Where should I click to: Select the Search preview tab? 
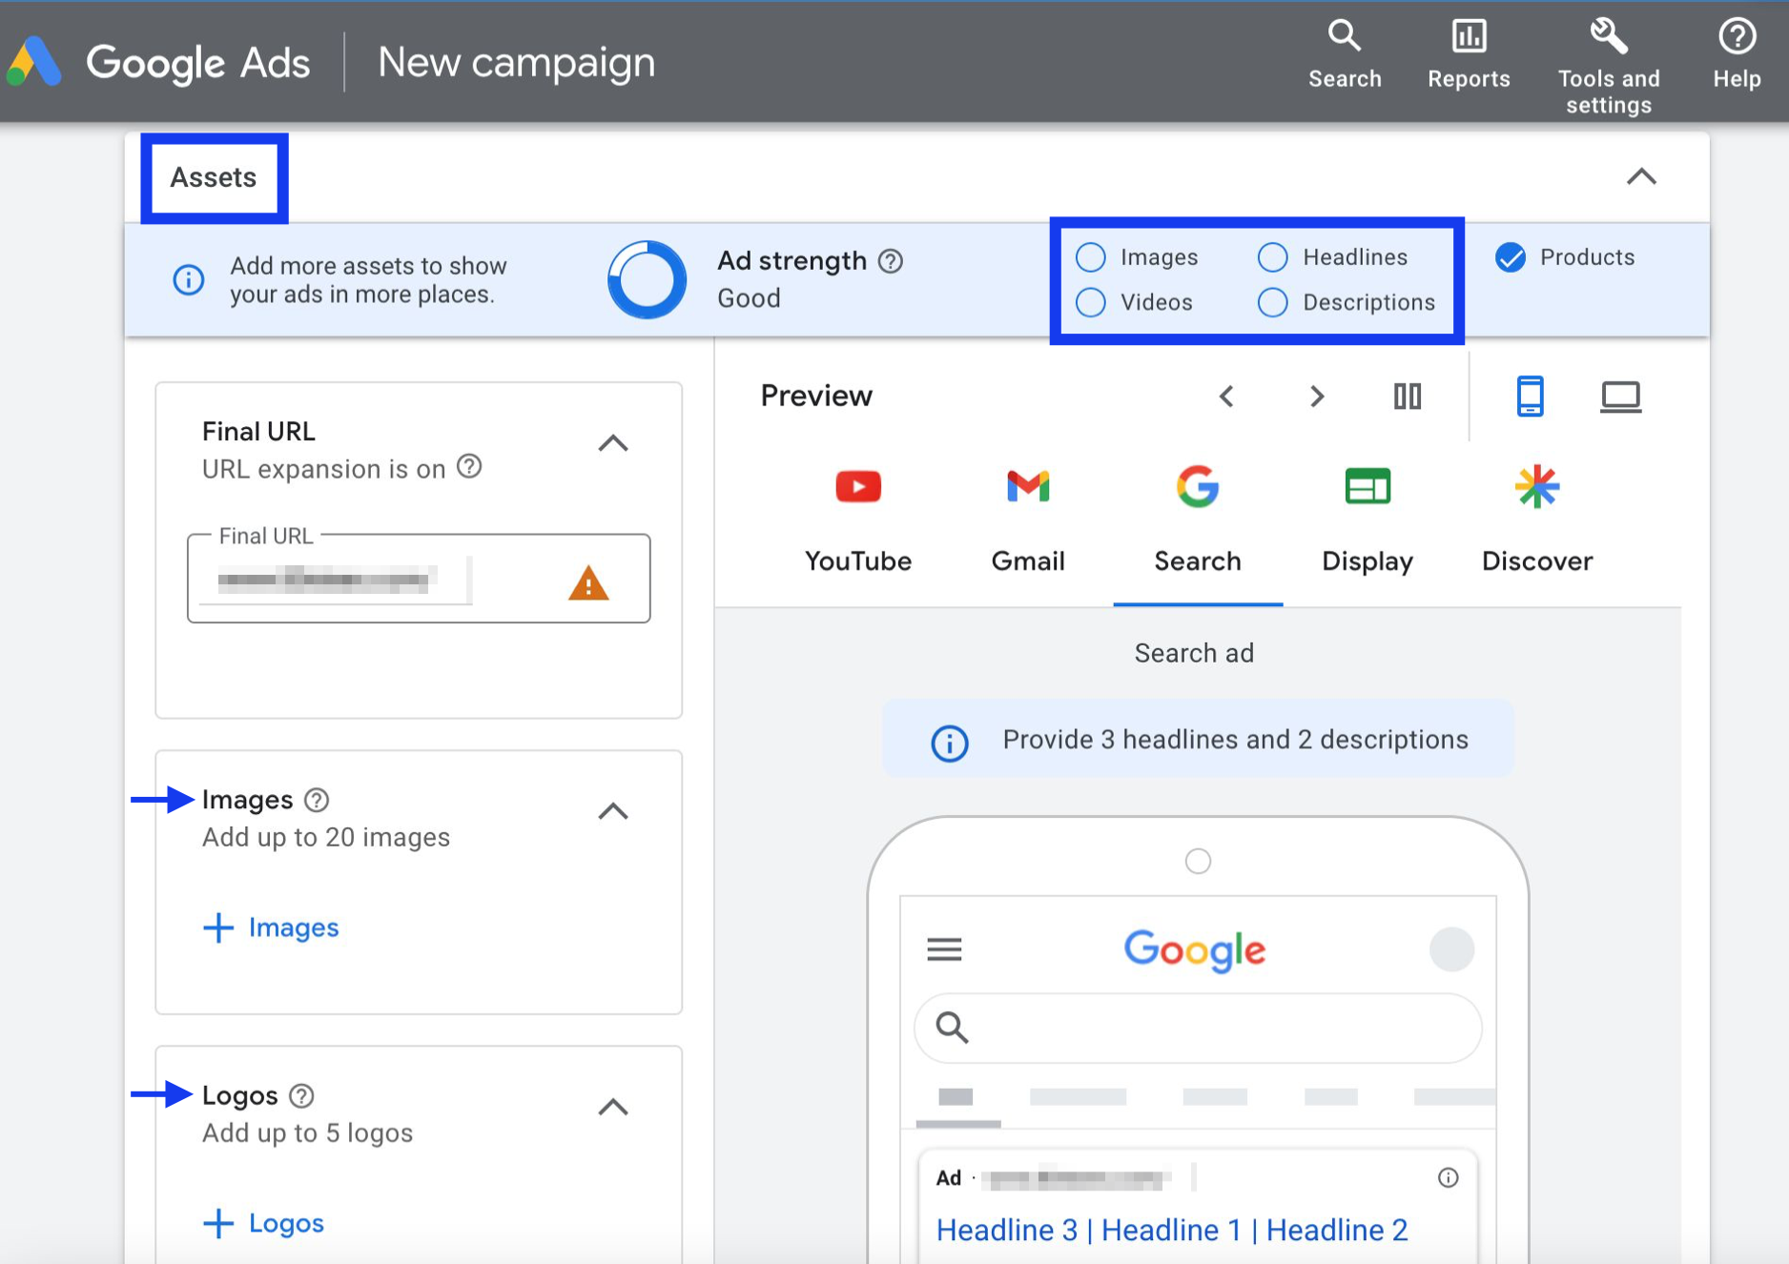(1198, 520)
